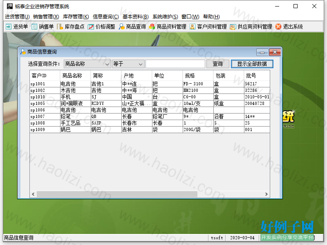Click the JB application icon in title bar
Viewport: 327px width, 245px height.
9,6
